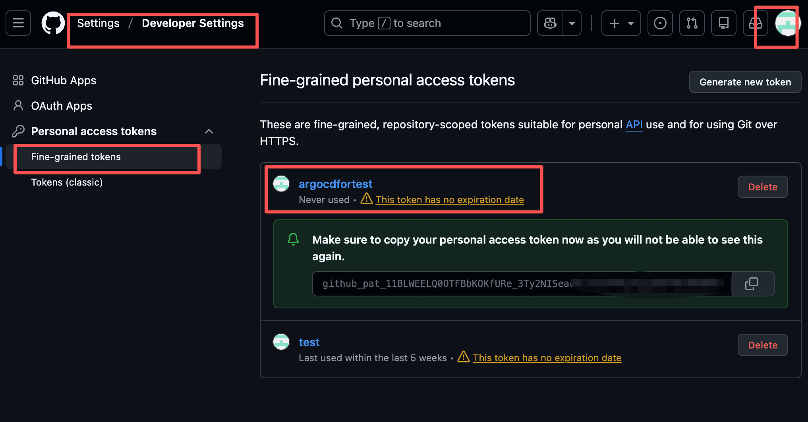
Task: Open the plus Create new dropdown
Action: (621, 23)
